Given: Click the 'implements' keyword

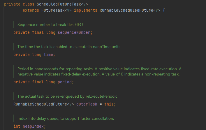Looking at the screenshot, I should coord(86,10).
